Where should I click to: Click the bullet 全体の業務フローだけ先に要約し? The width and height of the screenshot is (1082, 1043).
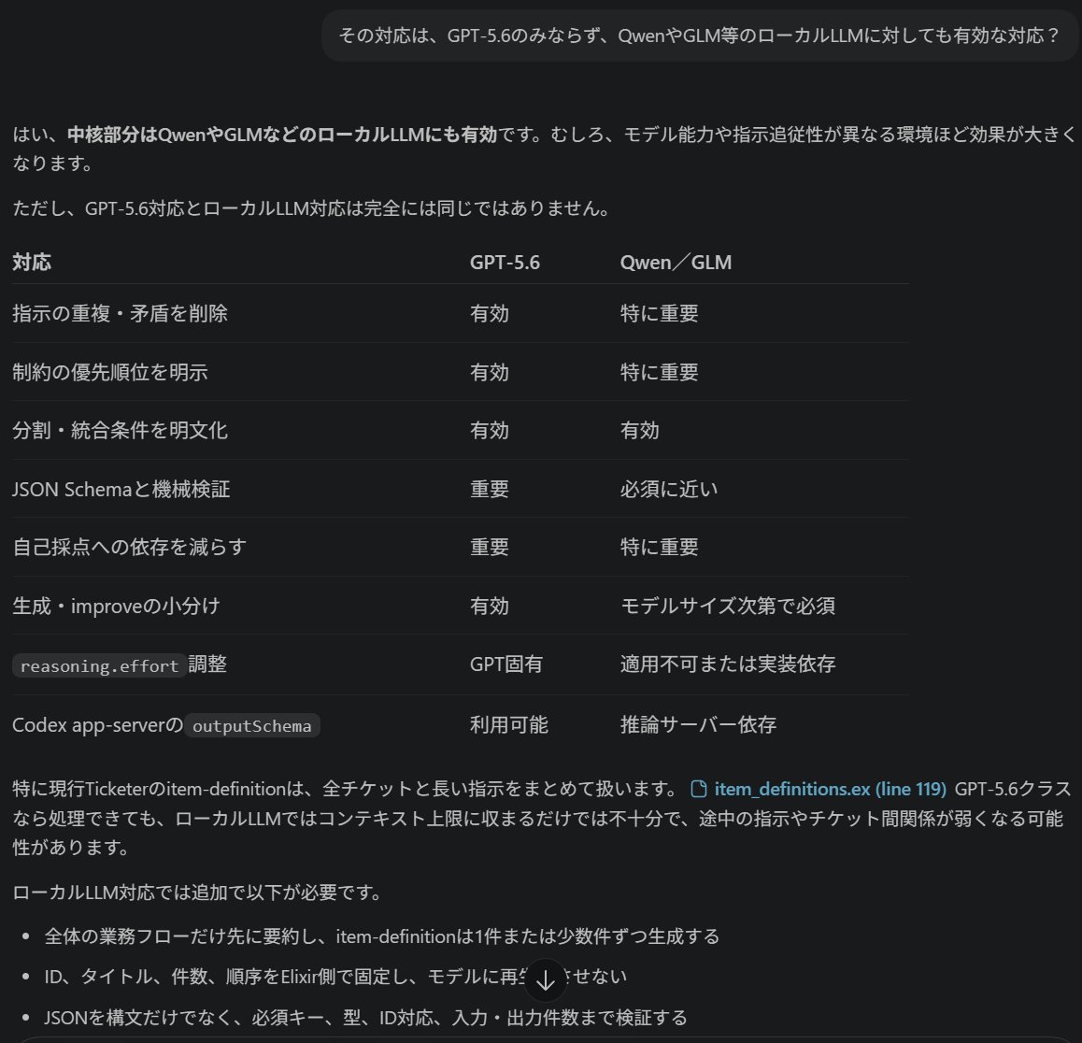coord(381,936)
